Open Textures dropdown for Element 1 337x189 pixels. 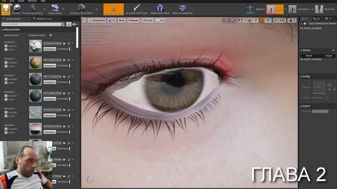pyautogui.click(x=49, y=66)
